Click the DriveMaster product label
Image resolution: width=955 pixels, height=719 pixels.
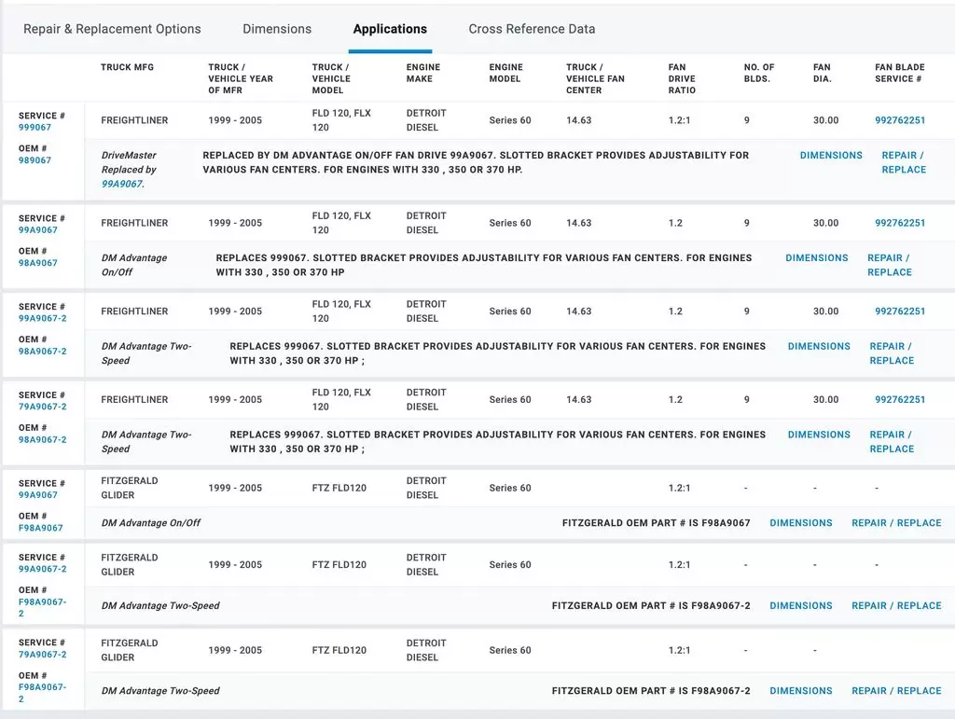129,155
